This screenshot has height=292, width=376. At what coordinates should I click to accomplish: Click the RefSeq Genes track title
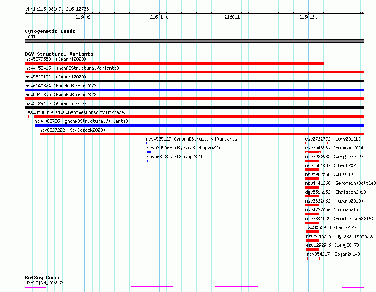(x=43, y=278)
